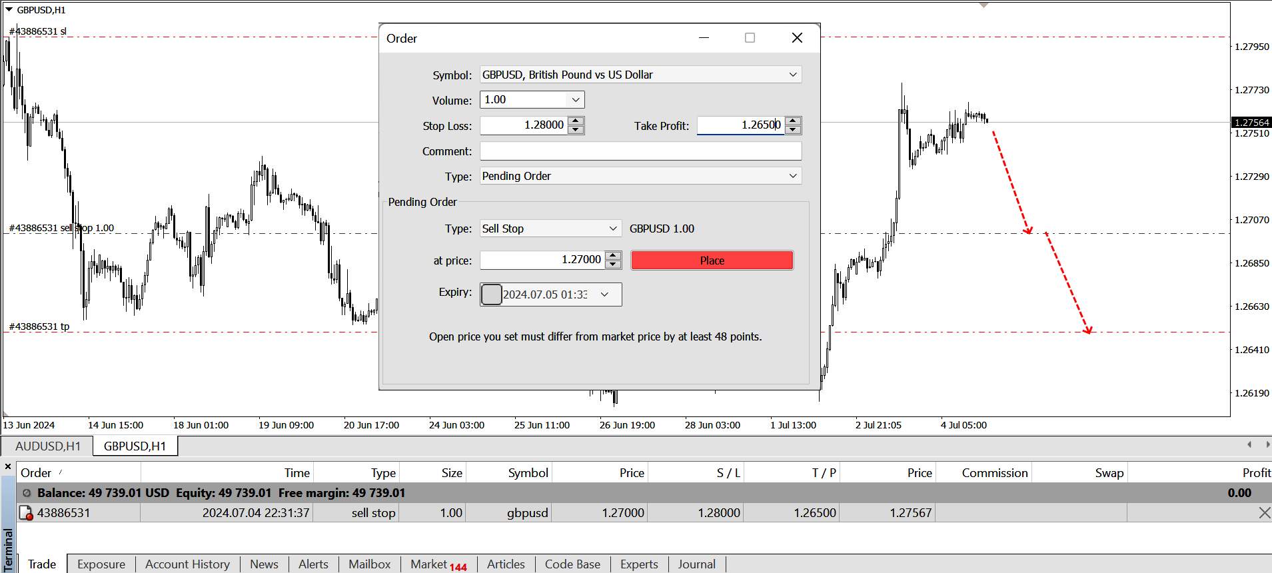Sort by the Swap column header
Viewport: 1272px width, 573px height.
(1079, 473)
